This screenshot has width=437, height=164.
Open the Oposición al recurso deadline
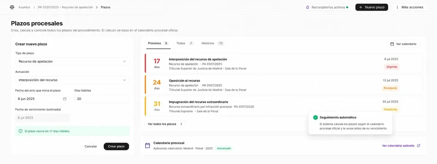pyautogui.click(x=284, y=85)
